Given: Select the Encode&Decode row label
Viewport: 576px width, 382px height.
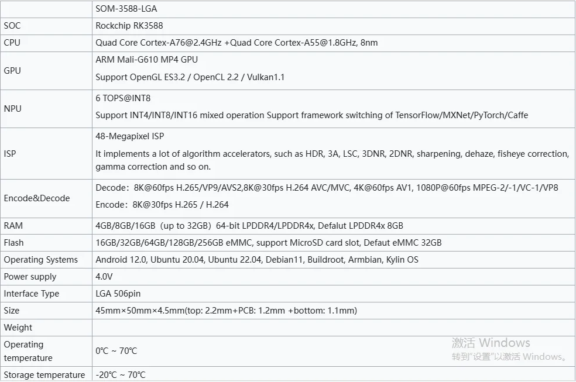Looking at the screenshot, I should tap(37, 198).
